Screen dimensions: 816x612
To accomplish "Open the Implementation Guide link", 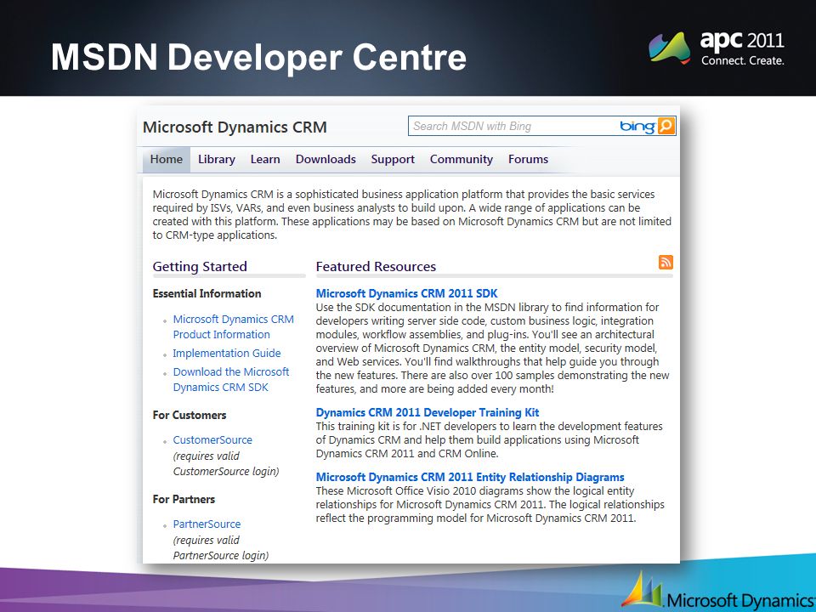I will click(227, 354).
